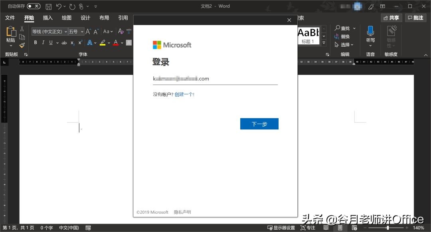Click the Touch/Mouse mode icon

point(81,6)
